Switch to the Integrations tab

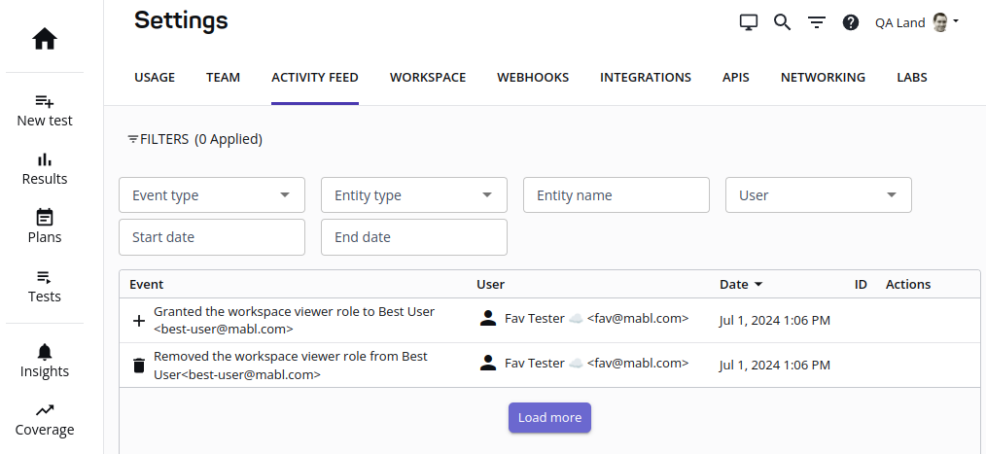(646, 78)
